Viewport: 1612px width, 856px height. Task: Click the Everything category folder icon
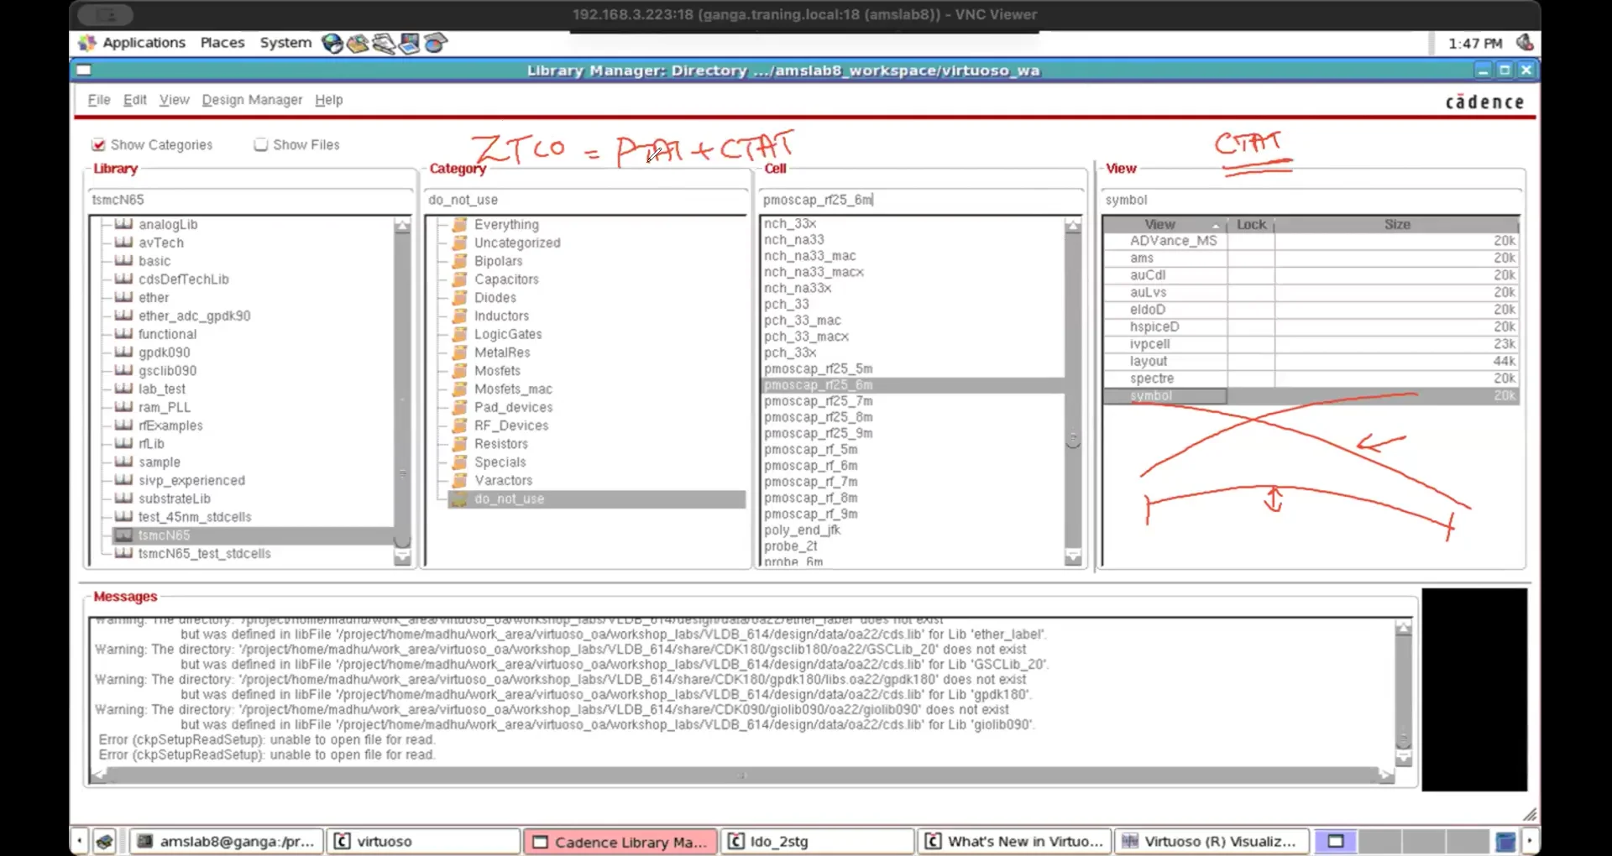[x=459, y=225]
